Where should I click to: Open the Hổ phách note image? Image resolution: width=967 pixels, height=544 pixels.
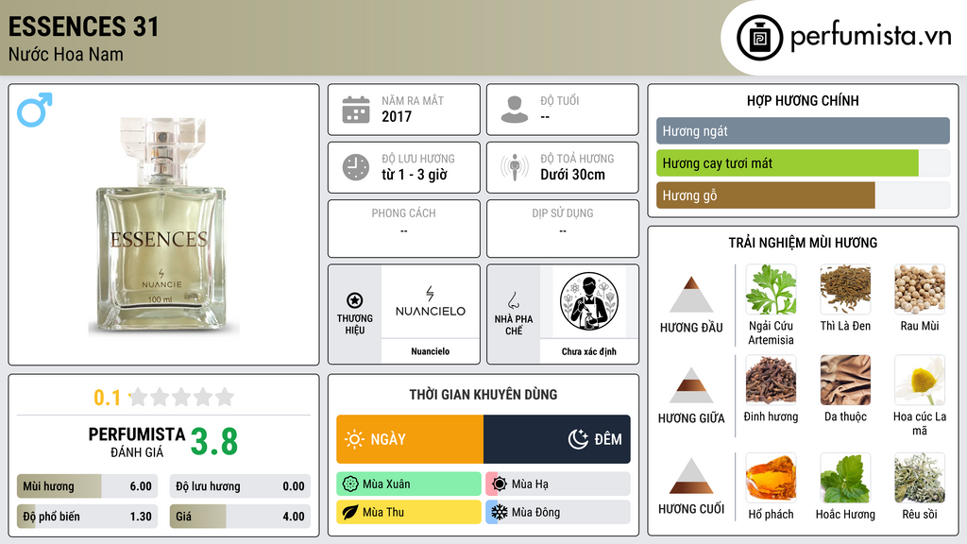(771, 478)
